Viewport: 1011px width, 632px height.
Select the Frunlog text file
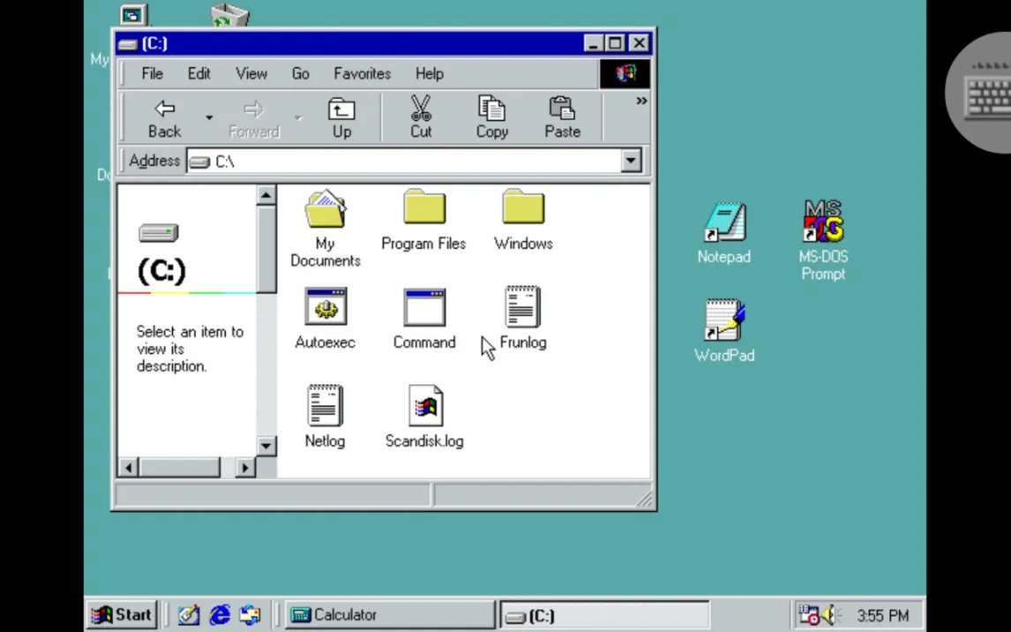522,308
